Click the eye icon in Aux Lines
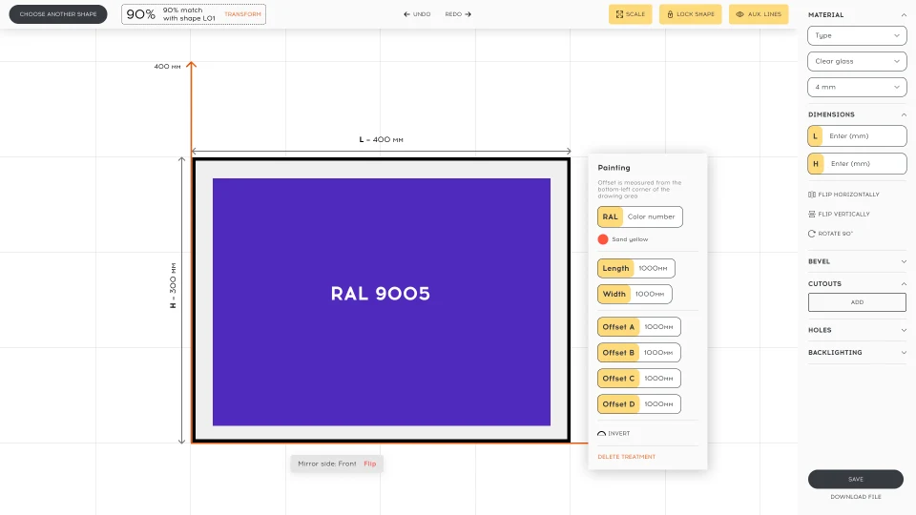This screenshot has height=515, width=916. (739, 14)
